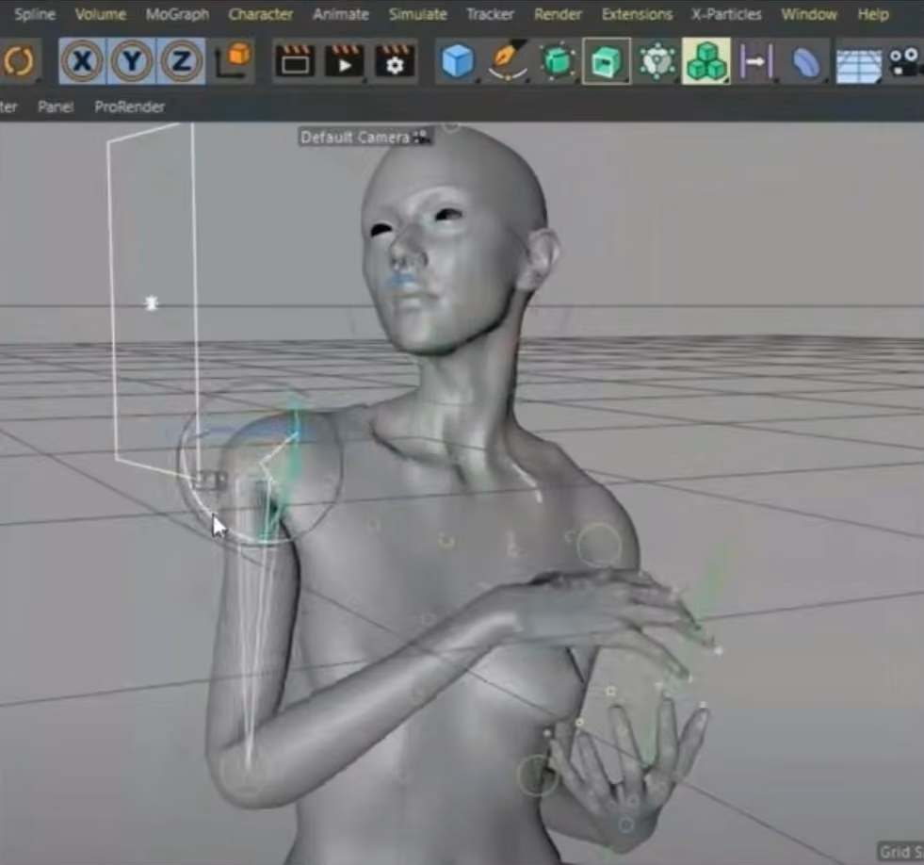Image resolution: width=924 pixels, height=865 pixels.
Task: Open the Simulate menu
Action: (x=418, y=14)
